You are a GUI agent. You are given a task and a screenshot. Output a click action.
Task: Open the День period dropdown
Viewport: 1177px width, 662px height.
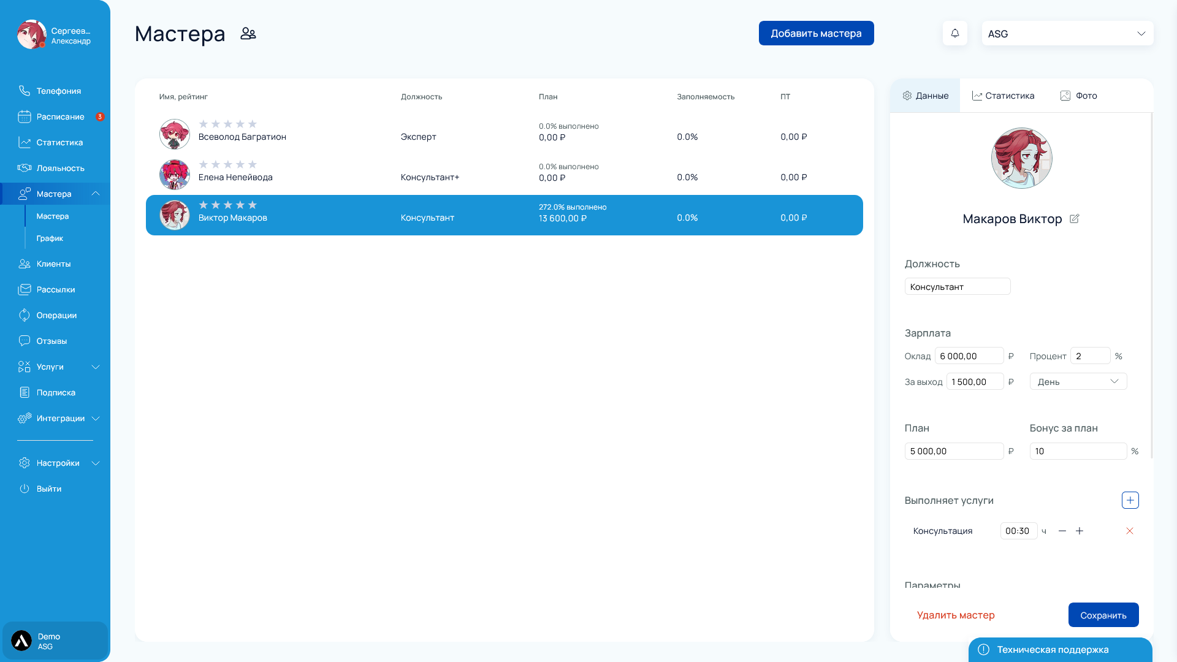coord(1078,381)
